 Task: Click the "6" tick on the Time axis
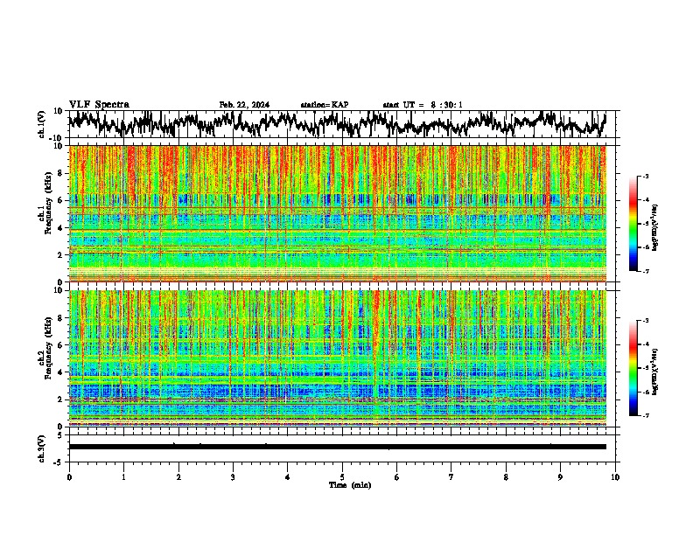(397, 477)
